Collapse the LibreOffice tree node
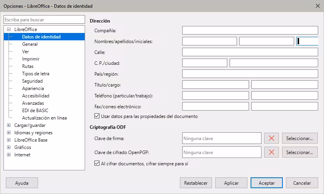This screenshot has width=324, height=194. point(9,29)
